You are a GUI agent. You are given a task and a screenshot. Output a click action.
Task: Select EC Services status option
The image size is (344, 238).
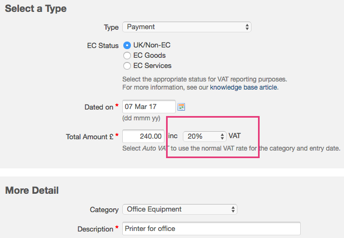tap(127, 66)
